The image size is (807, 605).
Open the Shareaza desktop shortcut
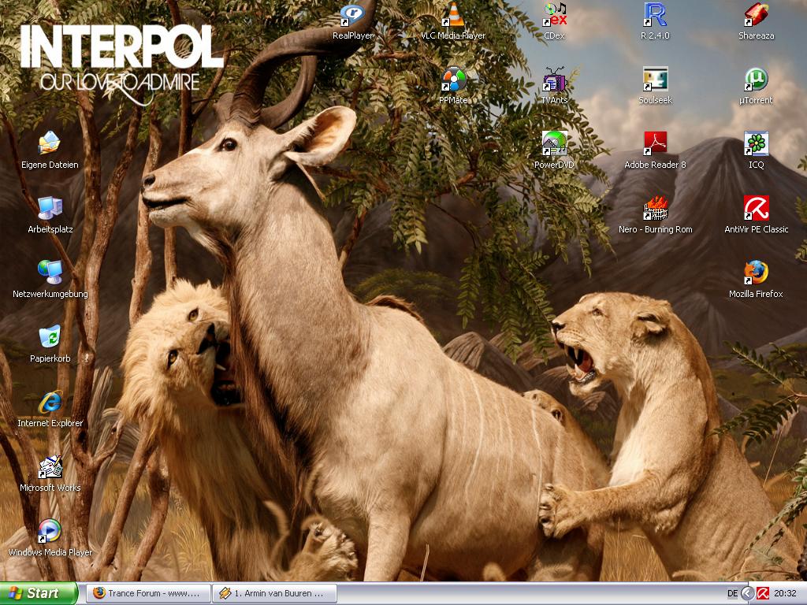pos(756,16)
